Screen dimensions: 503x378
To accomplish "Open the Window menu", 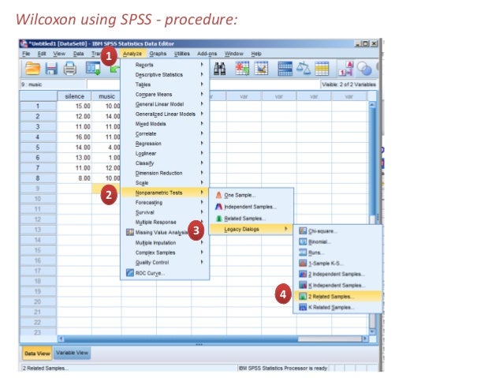I will pos(234,54).
